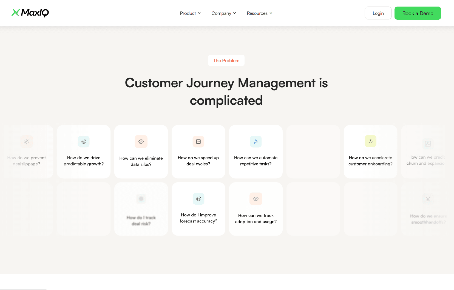Image resolution: width=454 pixels, height=290 pixels.
Task: Click the faded icon on smooth handoffs card
Action: [428, 199]
